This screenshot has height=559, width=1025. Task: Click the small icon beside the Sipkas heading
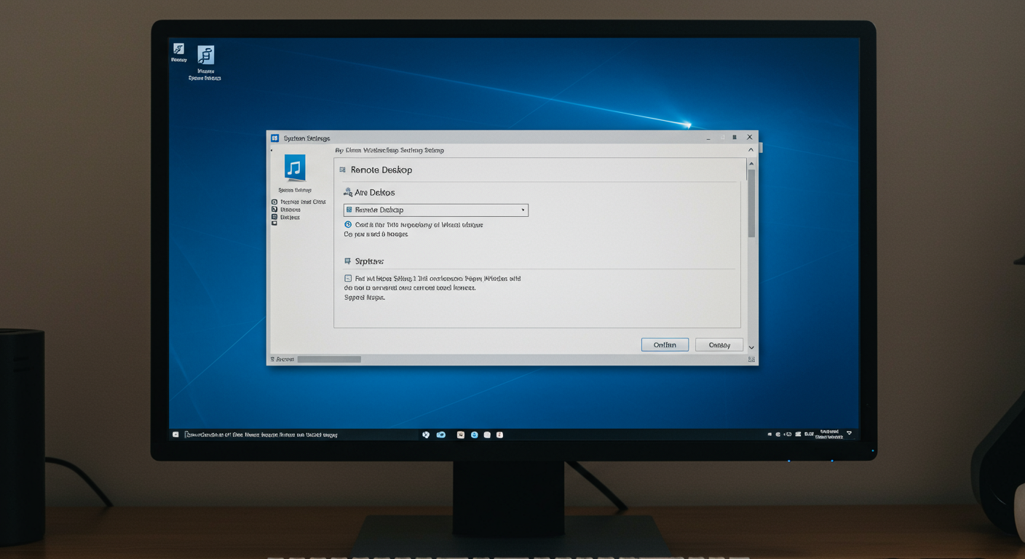(x=347, y=261)
